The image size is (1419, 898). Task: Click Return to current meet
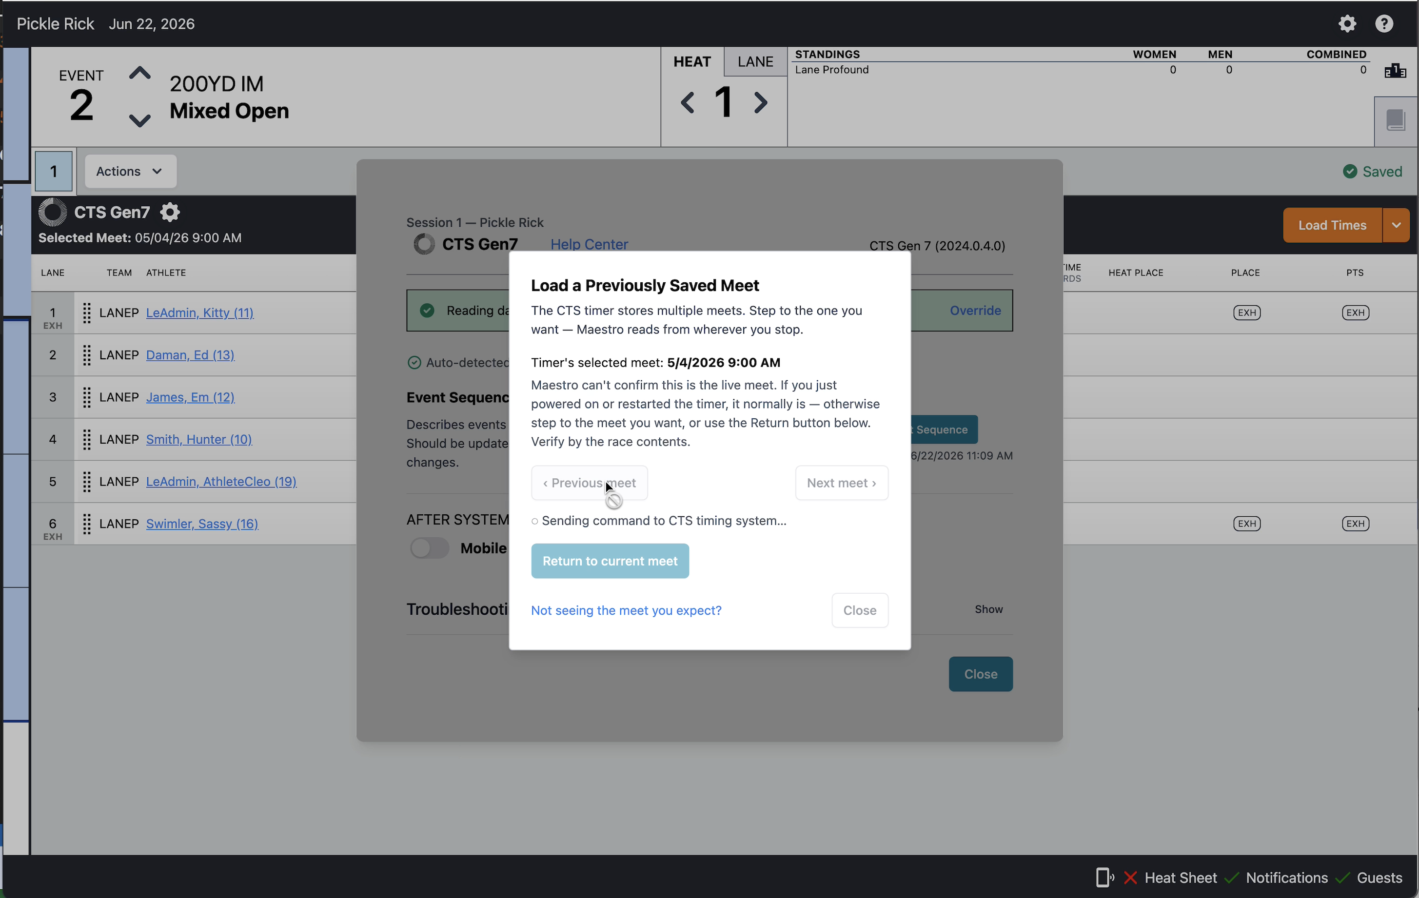tap(610, 561)
